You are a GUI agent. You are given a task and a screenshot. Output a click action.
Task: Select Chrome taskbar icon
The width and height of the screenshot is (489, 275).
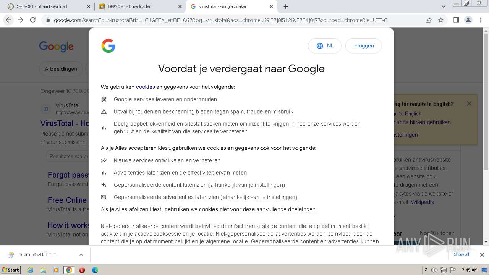tap(69, 270)
